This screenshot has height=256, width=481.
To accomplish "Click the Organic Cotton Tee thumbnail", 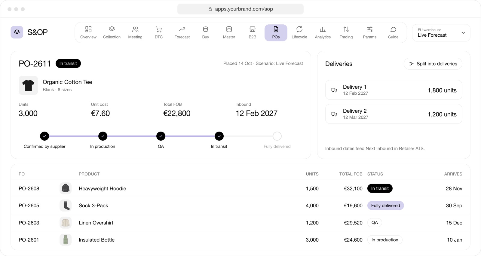I will (x=28, y=85).
